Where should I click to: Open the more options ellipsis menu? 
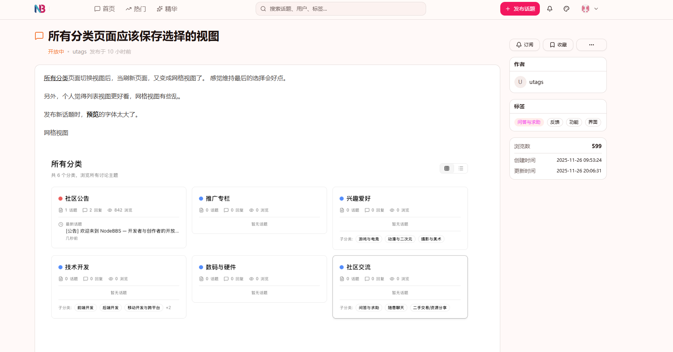point(592,45)
